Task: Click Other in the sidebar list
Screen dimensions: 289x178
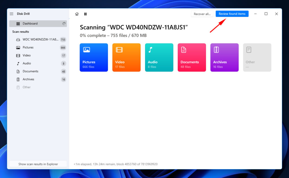Action: (27, 87)
